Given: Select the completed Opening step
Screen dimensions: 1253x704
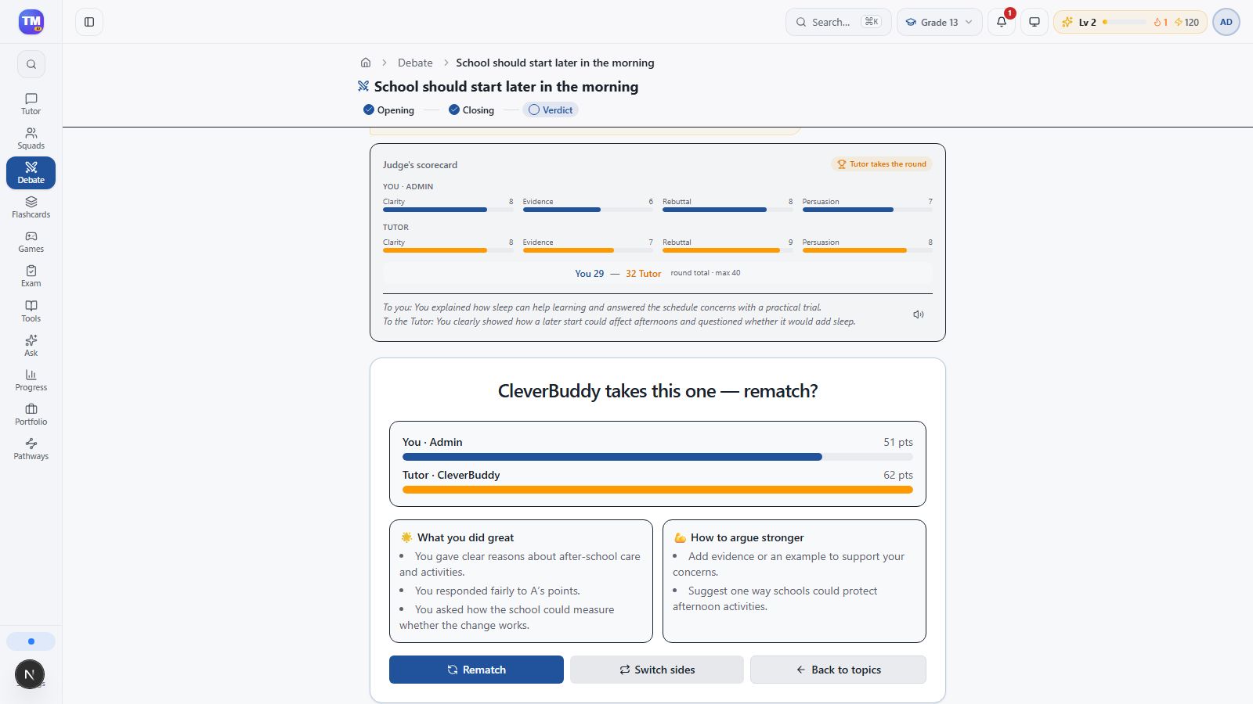Looking at the screenshot, I should coord(388,110).
